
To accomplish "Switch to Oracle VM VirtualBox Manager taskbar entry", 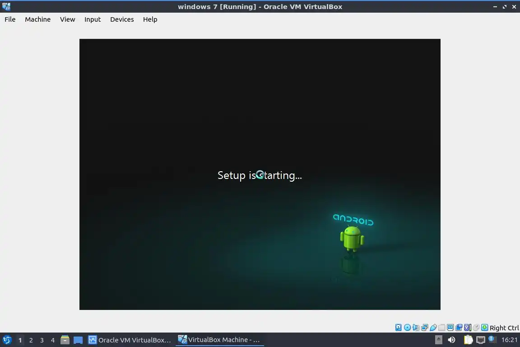I will click(x=130, y=340).
